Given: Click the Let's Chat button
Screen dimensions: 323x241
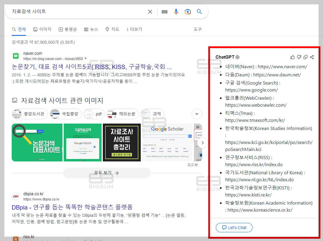Looking at the screenshot, I should tap(234, 228).
